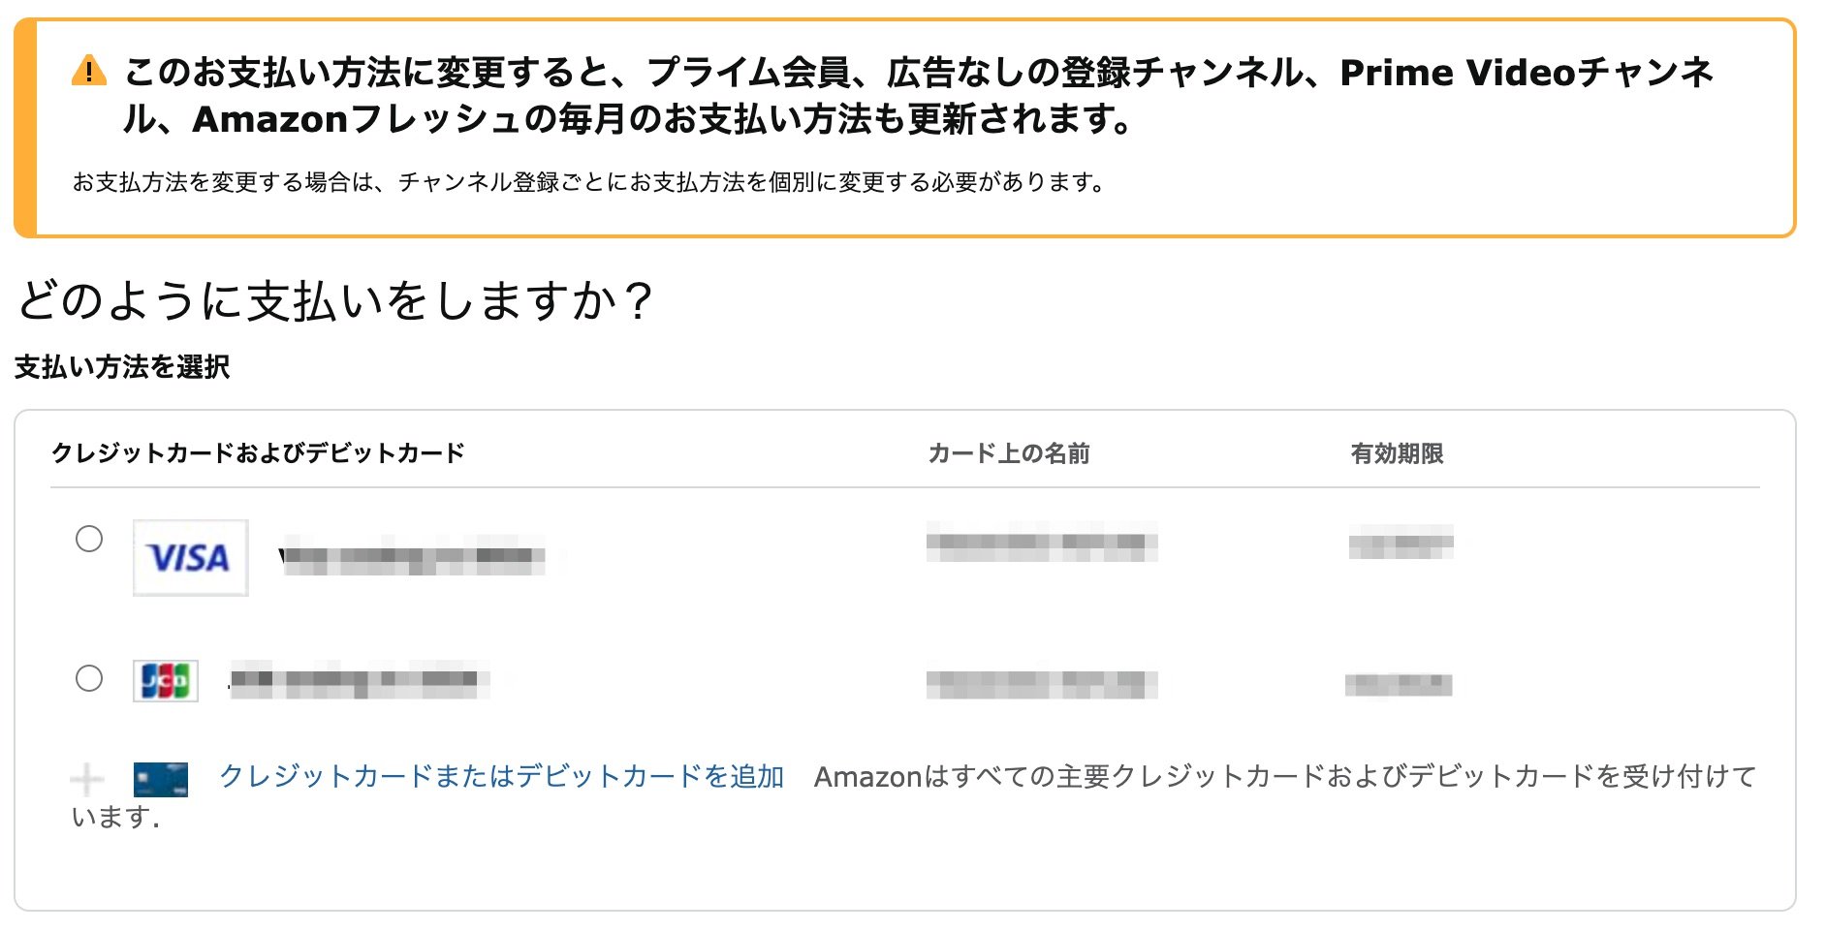The height and width of the screenshot is (932, 1826).
Task: Click the クレジットカードおよびデビットカード header
Action: (258, 453)
